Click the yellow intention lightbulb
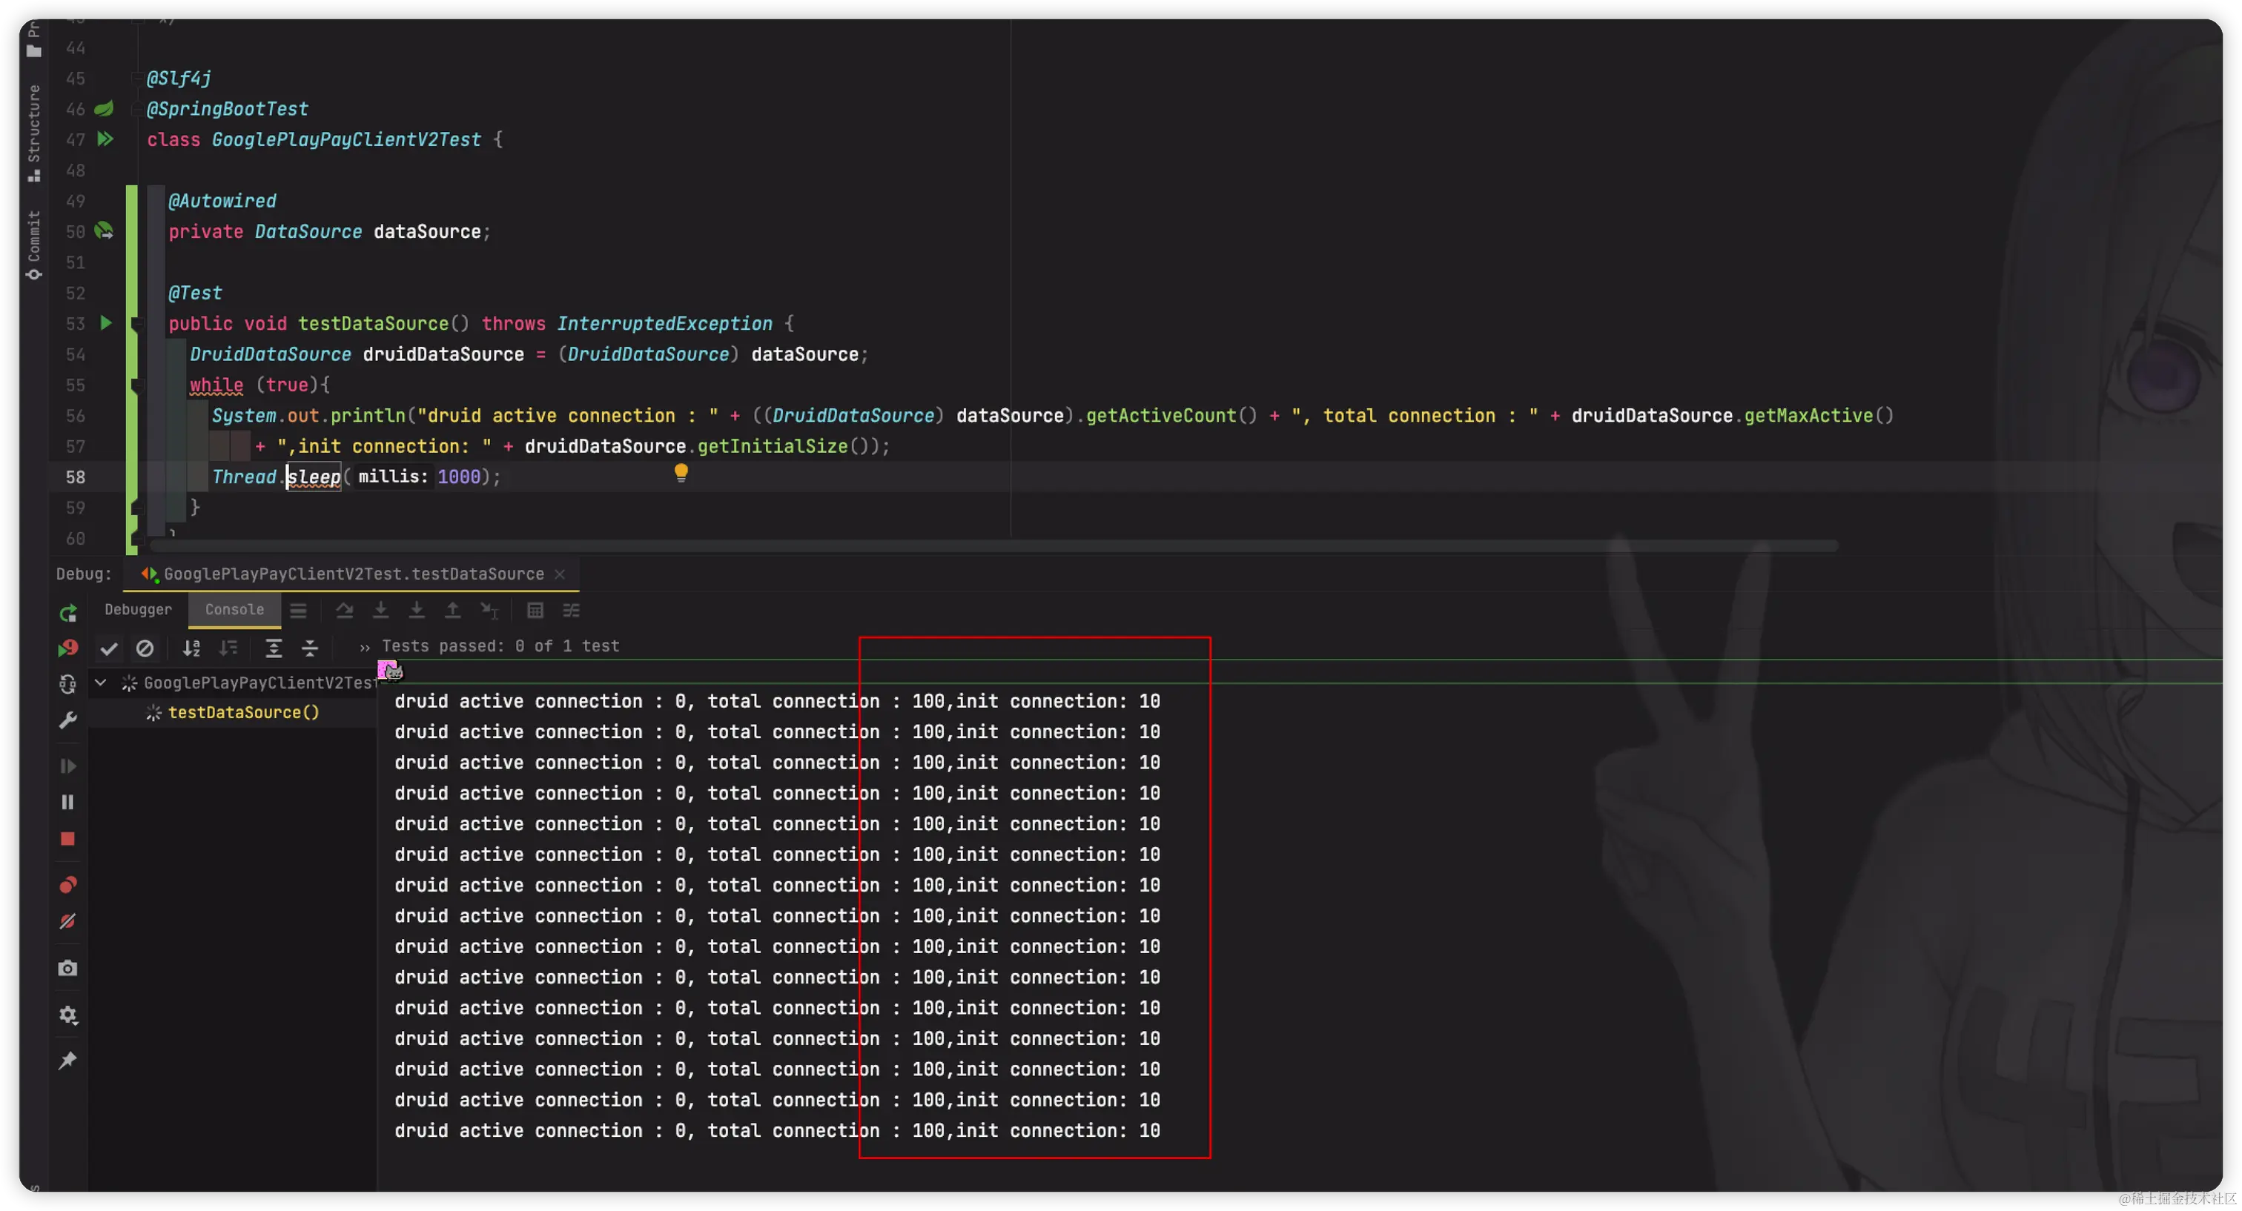The image size is (2242, 1211). [x=681, y=472]
